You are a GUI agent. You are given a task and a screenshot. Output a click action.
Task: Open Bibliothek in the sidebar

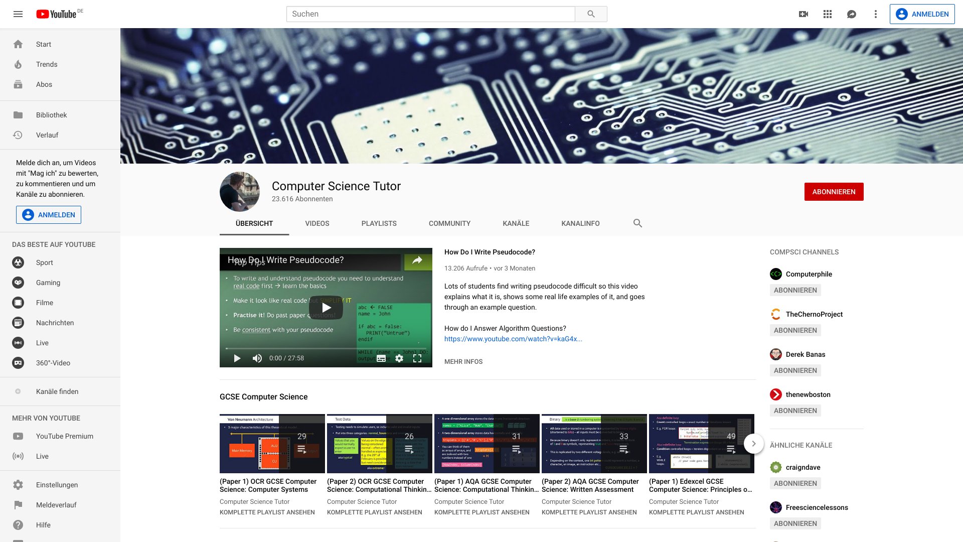coord(60,115)
